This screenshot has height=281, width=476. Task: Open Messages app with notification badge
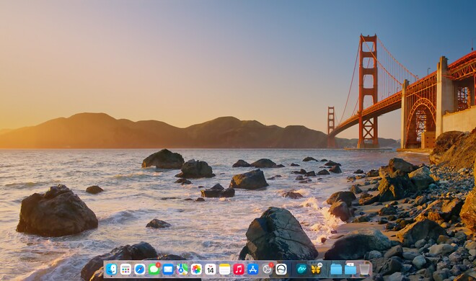click(x=154, y=269)
